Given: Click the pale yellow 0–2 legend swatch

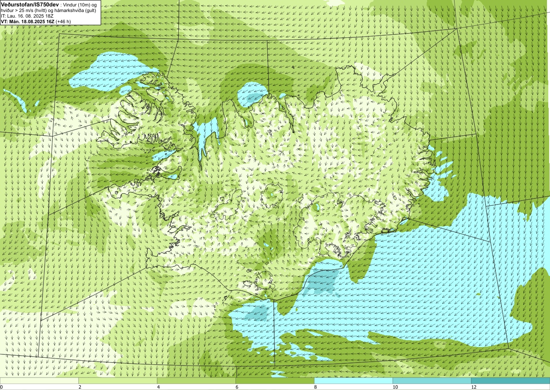Looking at the screenshot, I should [40, 381].
